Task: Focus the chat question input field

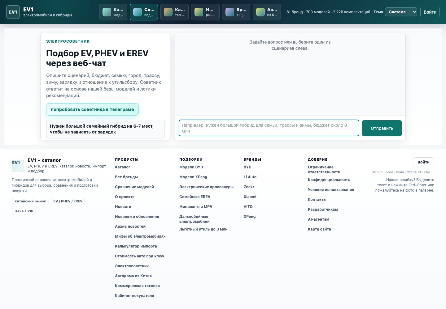Action: coord(269,128)
